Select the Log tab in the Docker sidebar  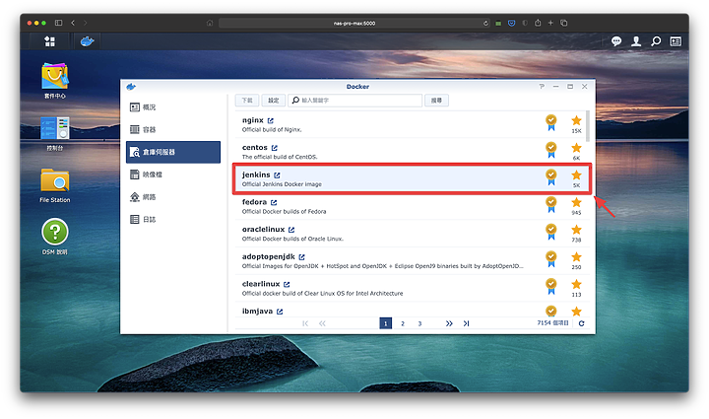(x=173, y=220)
